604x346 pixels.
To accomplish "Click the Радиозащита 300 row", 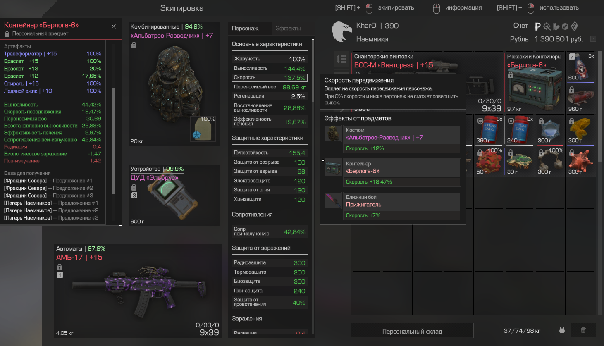I will click(270, 262).
